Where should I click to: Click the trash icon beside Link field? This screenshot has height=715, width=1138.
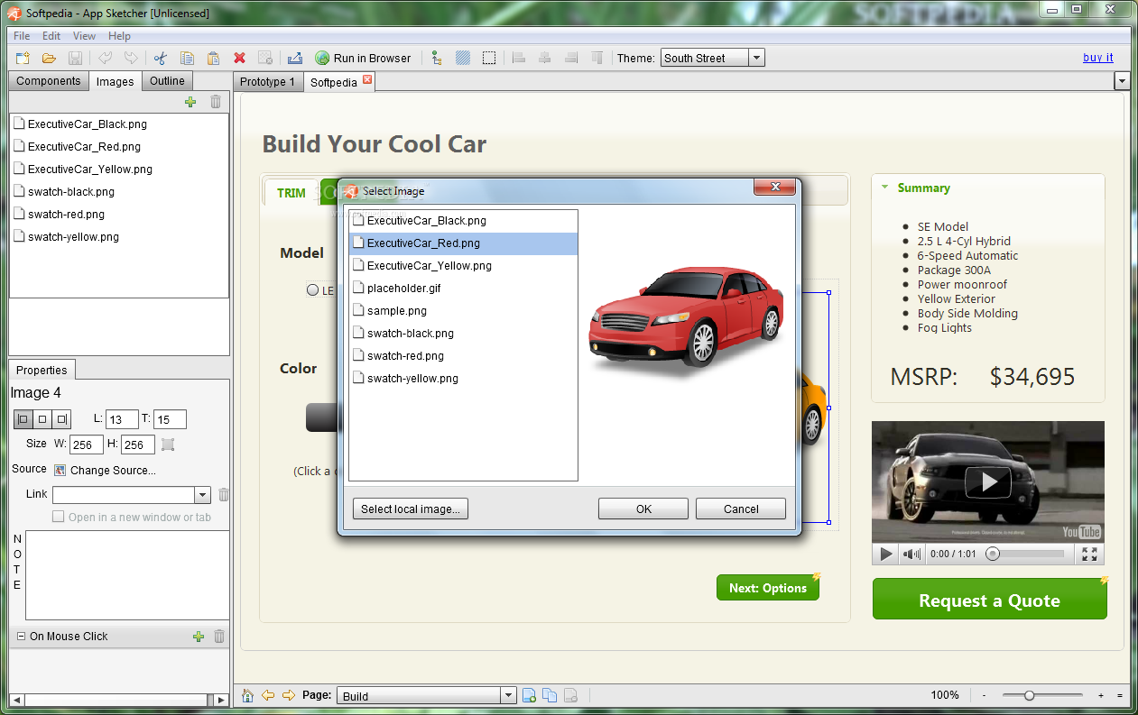pos(223,494)
